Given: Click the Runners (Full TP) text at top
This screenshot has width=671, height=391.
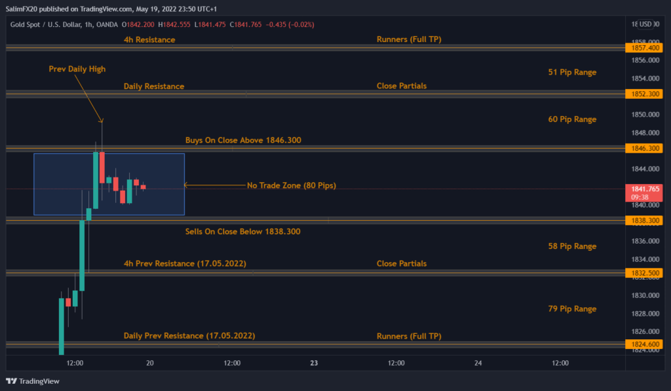Looking at the screenshot, I should point(410,39).
